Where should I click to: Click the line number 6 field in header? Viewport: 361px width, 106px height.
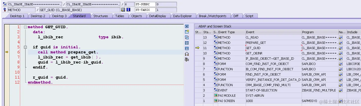click(129, 4)
